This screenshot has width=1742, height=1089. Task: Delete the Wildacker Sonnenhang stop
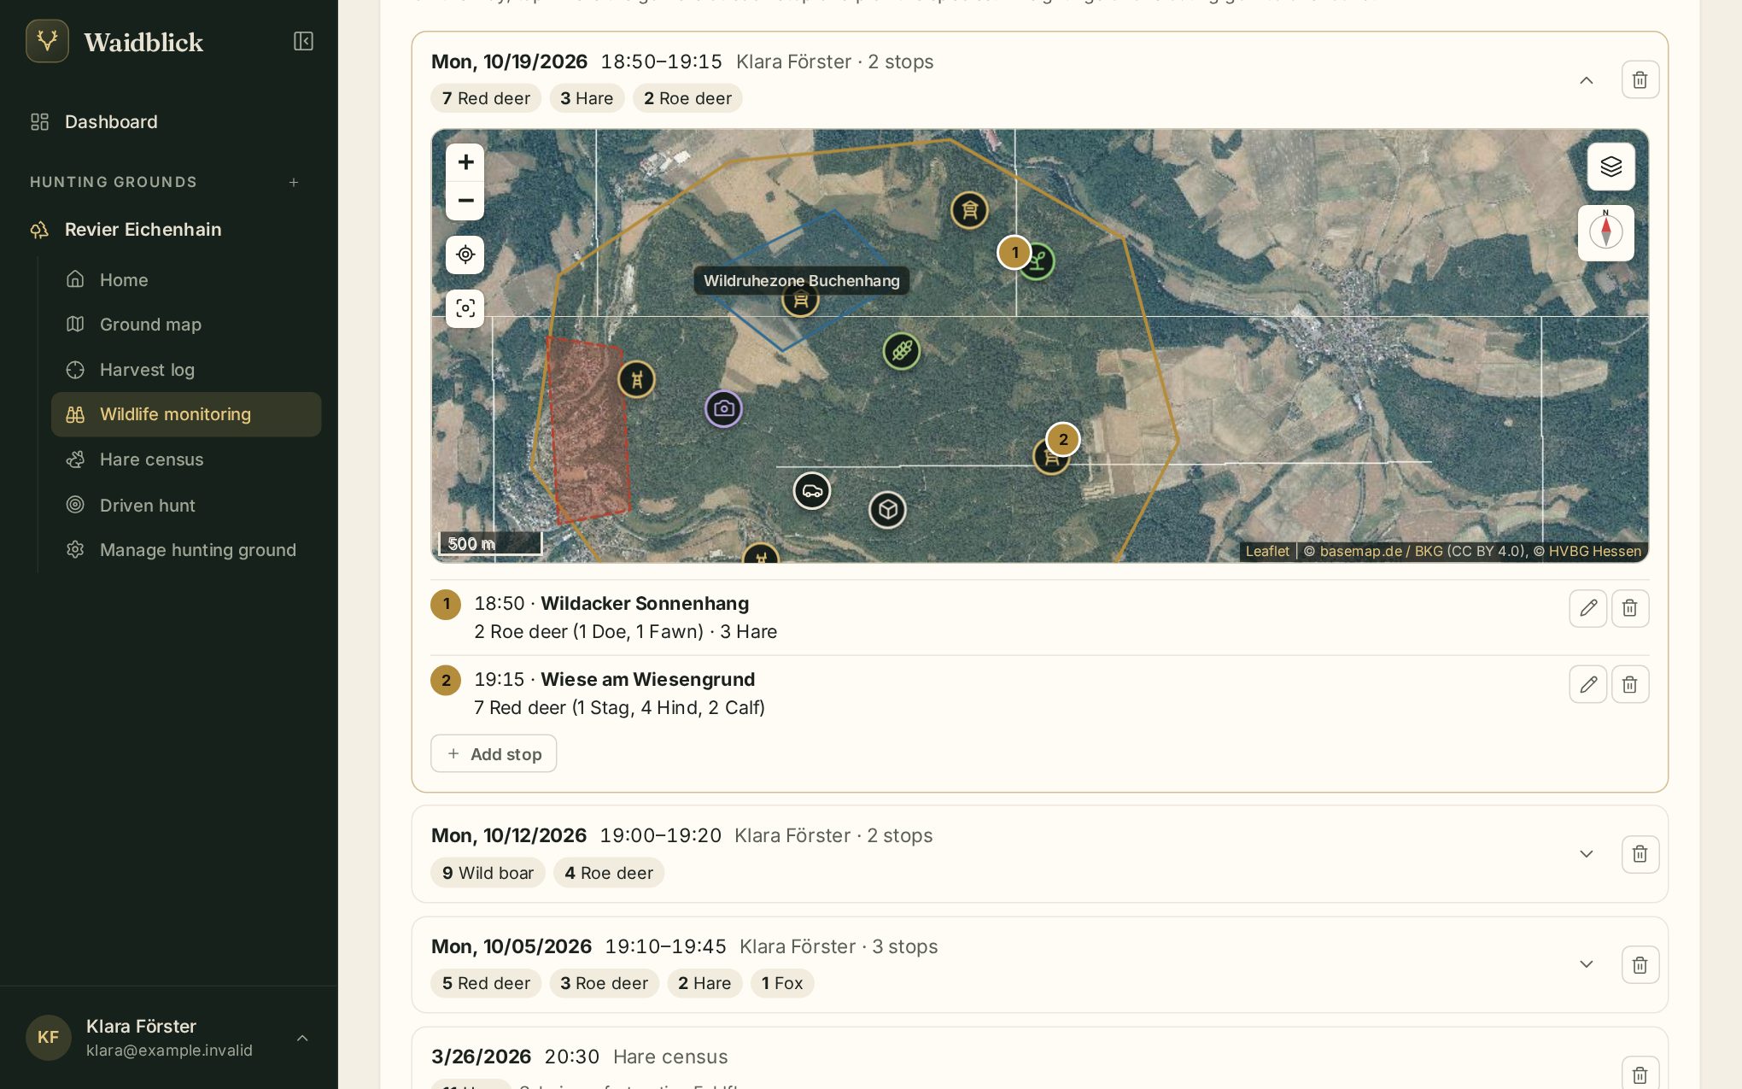(x=1629, y=608)
